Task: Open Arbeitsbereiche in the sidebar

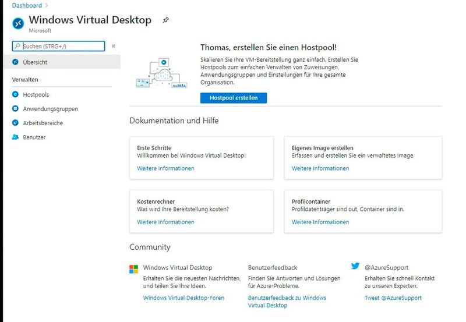Action: pyautogui.click(x=43, y=123)
